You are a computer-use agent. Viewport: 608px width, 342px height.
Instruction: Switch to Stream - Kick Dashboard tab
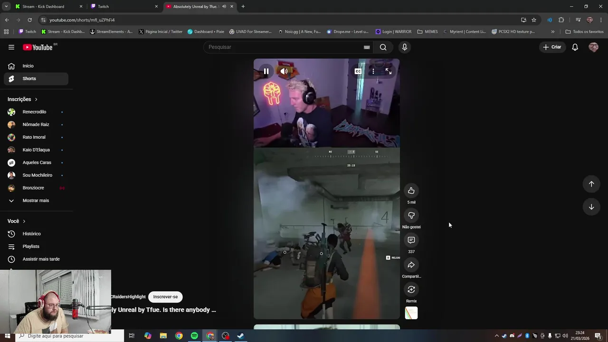[48, 7]
